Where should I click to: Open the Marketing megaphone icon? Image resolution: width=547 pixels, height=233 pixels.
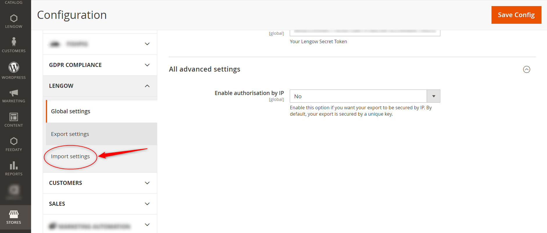coord(14,93)
